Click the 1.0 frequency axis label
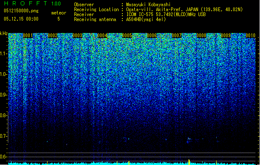The image size is (260, 165). coord(3,74)
